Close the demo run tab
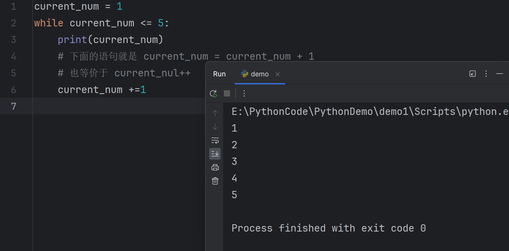Image resolution: width=509 pixels, height=251 pixels. (x=278, y=74)
